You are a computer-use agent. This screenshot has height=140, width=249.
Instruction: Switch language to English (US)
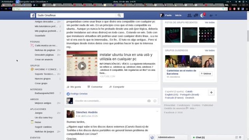[x=172, y=94]
